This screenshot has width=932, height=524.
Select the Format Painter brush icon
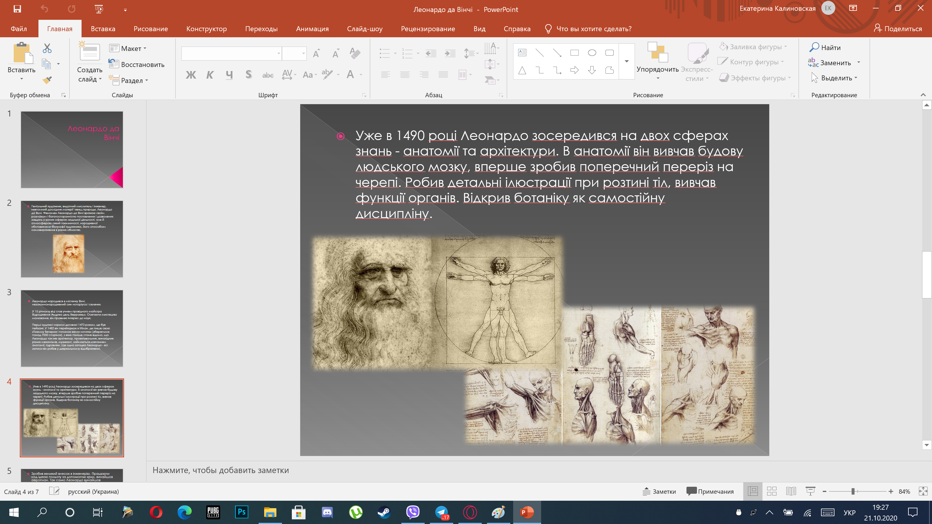(x=47, y=80)
